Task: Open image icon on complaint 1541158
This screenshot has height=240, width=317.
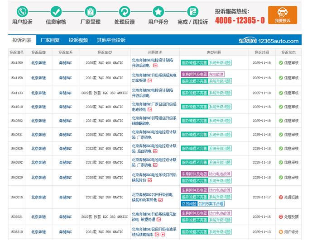Action: coord(149,80)
